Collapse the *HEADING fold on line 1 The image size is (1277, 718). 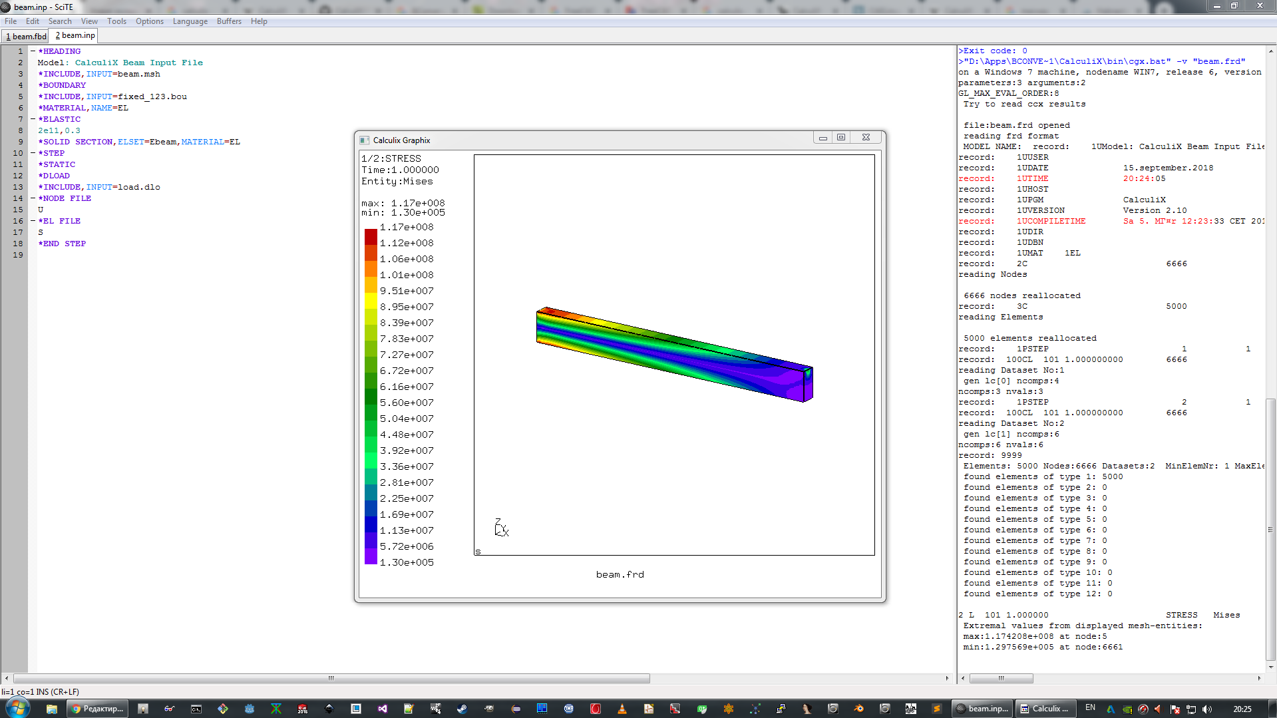tap(33, 51)
